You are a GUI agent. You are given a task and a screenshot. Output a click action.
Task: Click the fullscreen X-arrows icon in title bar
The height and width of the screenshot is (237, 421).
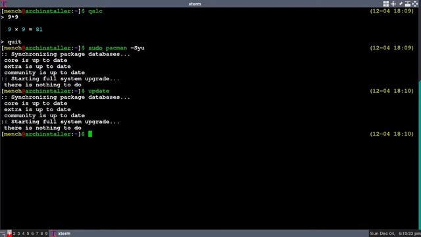415,3
